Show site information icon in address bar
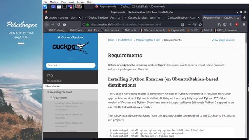The height and width of the screenshot is (140, 249). [x=84, y=24]
